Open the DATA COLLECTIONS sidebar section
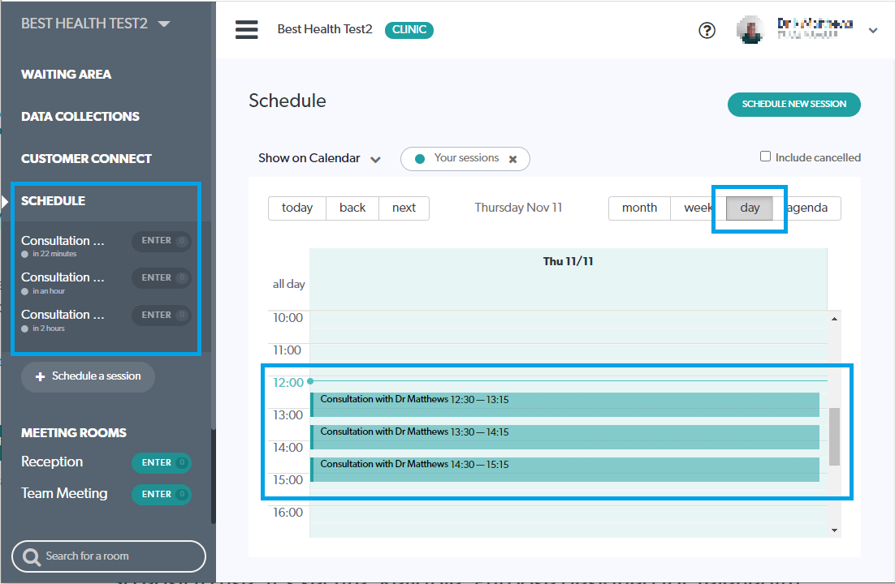The image size is (895, 584). (x=80, y=116)
